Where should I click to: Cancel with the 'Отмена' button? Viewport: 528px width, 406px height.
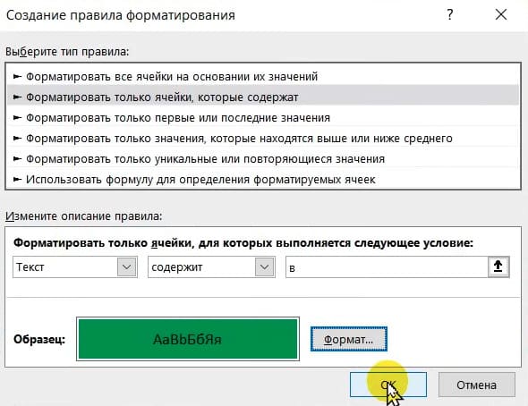click(x=476, y=385)
